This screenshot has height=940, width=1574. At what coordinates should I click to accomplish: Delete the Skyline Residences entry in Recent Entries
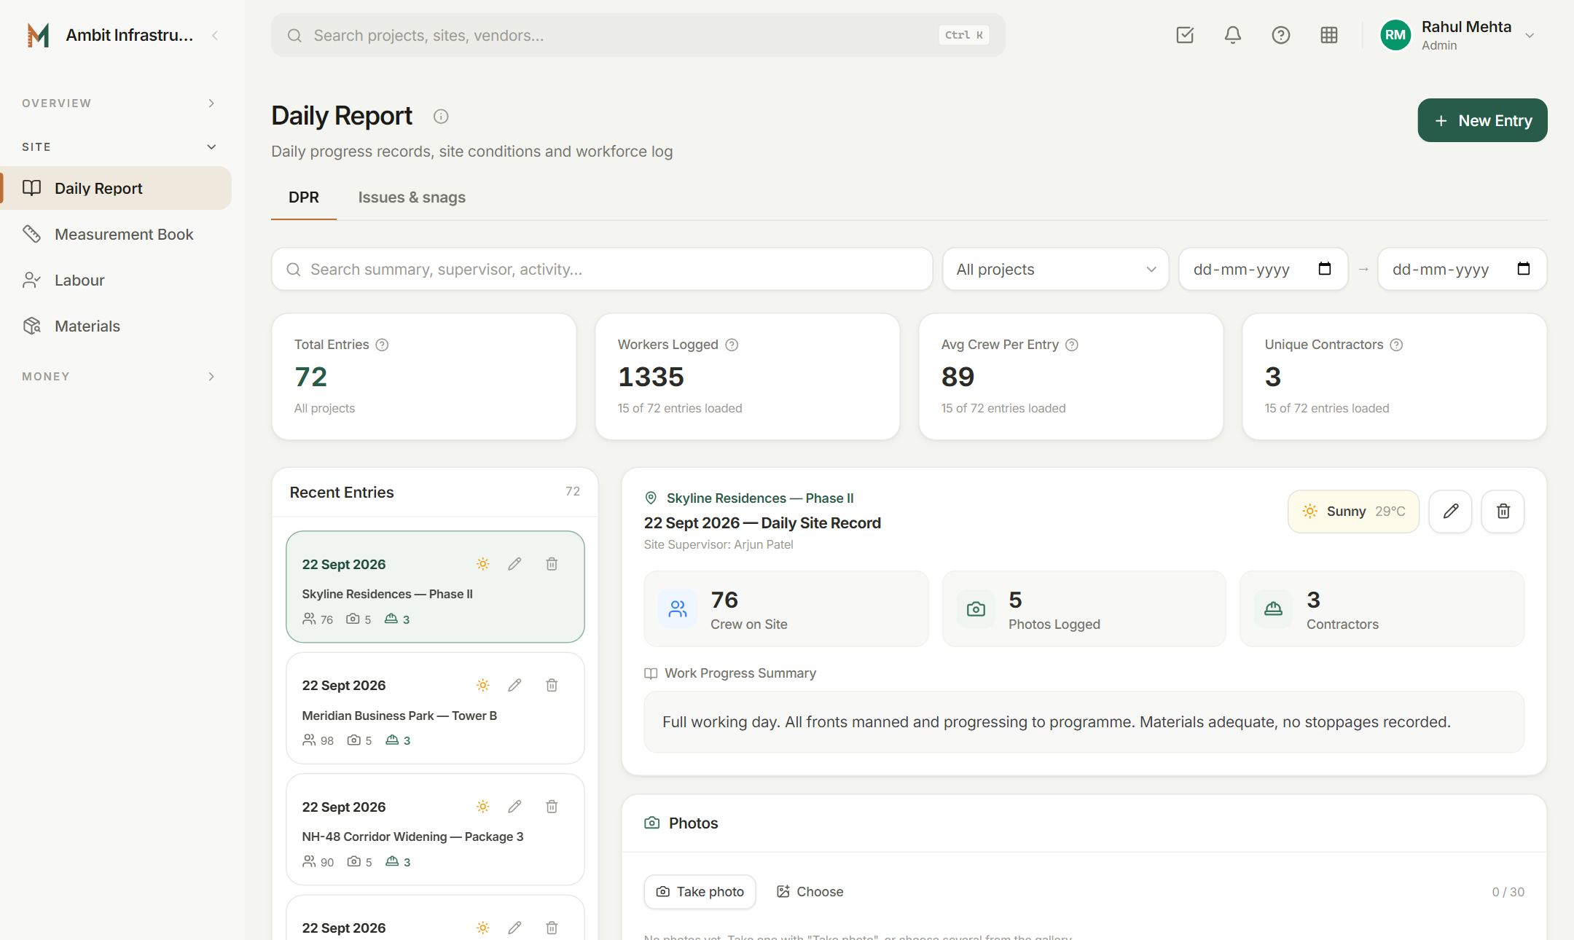pyautogui.click(x=552, y=564)
